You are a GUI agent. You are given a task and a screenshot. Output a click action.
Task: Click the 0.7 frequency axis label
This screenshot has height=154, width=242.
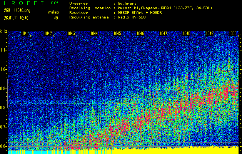[3, 127]
